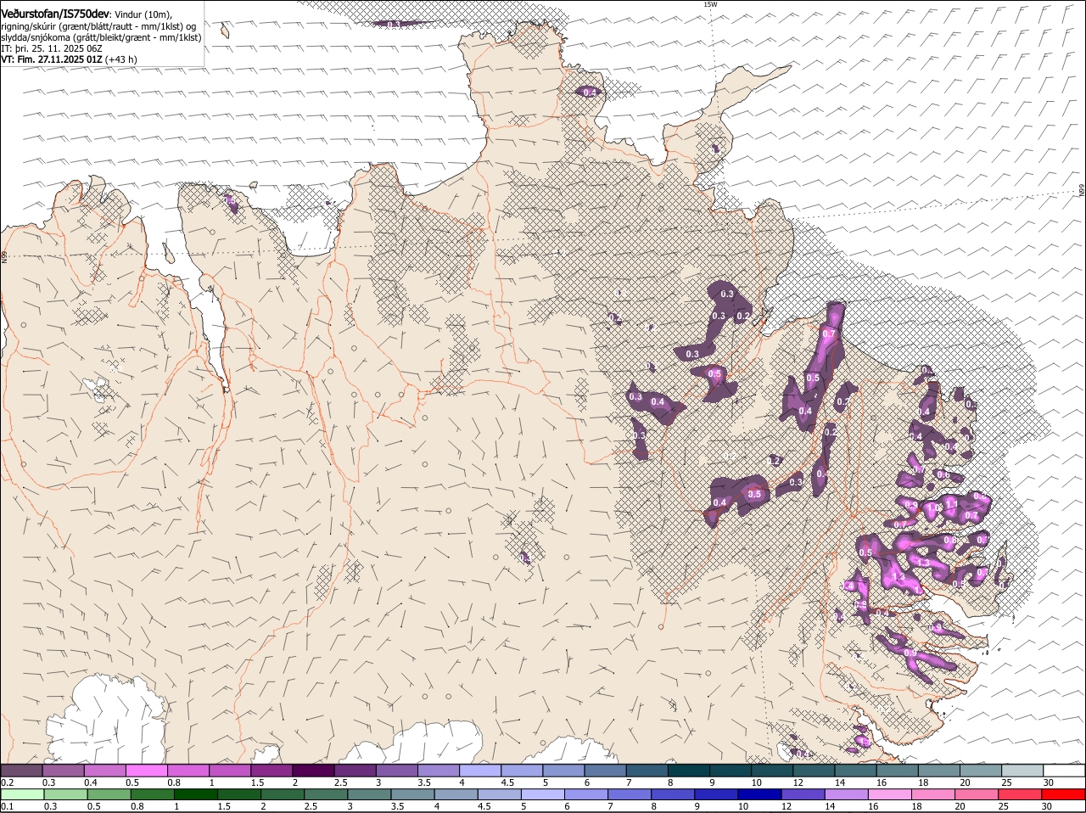
Task: Select the dark violet 2.5 rain swatch
Action: pos(354,770)
